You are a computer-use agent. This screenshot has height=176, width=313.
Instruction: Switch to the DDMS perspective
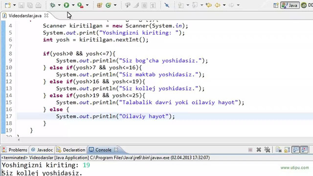(x=307, y=5)
